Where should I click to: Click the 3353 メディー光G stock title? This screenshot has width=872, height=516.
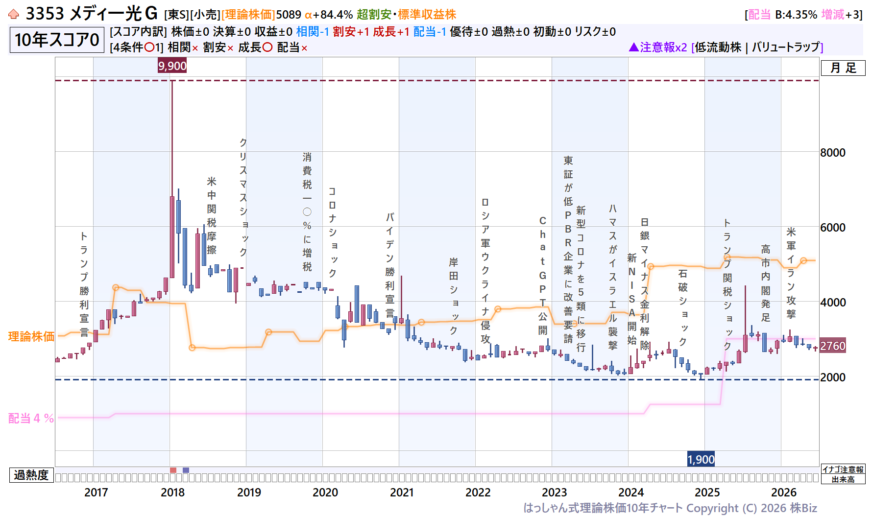point(92,14)
